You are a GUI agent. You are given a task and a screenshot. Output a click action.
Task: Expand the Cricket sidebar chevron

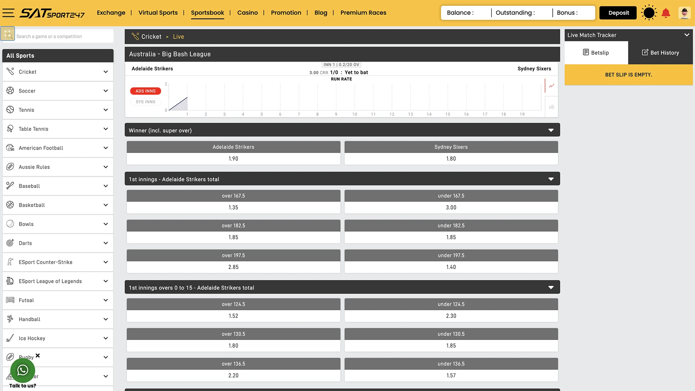[106, 72]
